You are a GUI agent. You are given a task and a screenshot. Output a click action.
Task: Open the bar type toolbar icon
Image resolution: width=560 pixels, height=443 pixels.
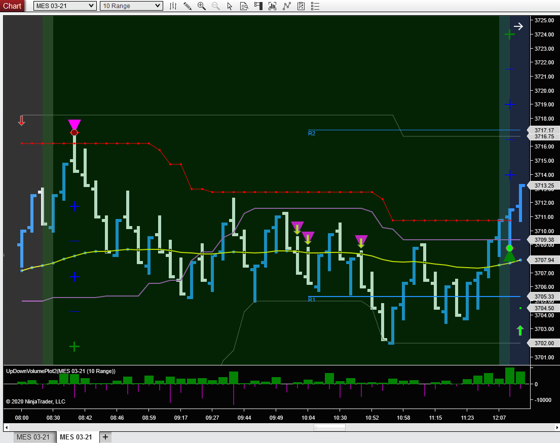pyautogui.click(x=173, y=6)
